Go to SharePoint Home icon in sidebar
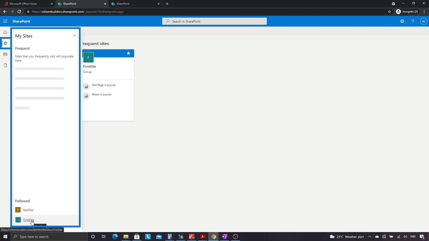 coord(5,32)
